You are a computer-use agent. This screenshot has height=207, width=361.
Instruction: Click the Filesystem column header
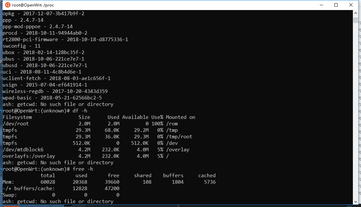point(17,117)
